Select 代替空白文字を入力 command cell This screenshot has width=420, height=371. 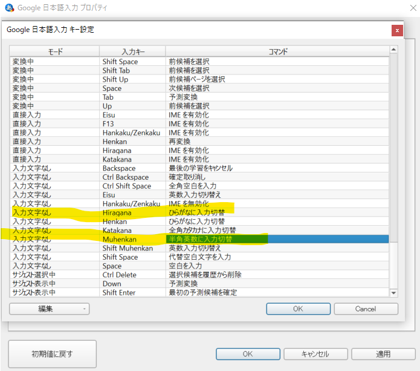click(277, 257)
